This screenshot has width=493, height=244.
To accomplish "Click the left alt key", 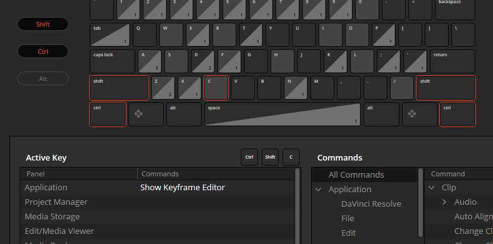I will click(184, 114).
